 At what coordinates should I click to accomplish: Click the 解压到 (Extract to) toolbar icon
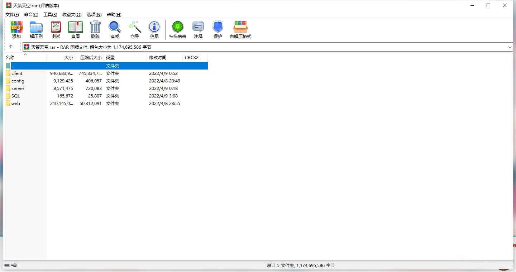click(36, 27)
